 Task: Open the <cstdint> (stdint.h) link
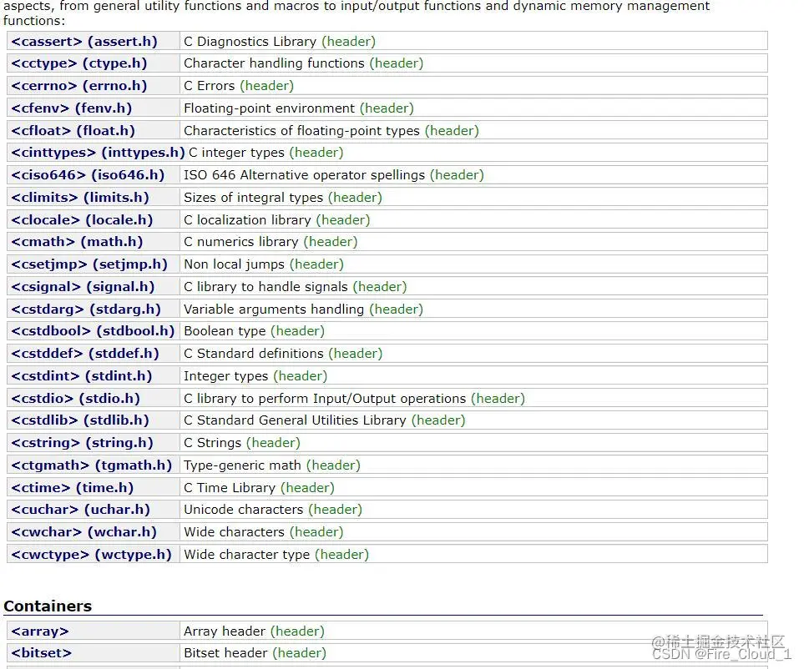(x=82, y=375)
